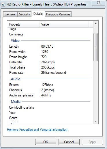This screenshot has width=107, height=149.
Task: Confirm with the OK button
Action: pos(46,142)
